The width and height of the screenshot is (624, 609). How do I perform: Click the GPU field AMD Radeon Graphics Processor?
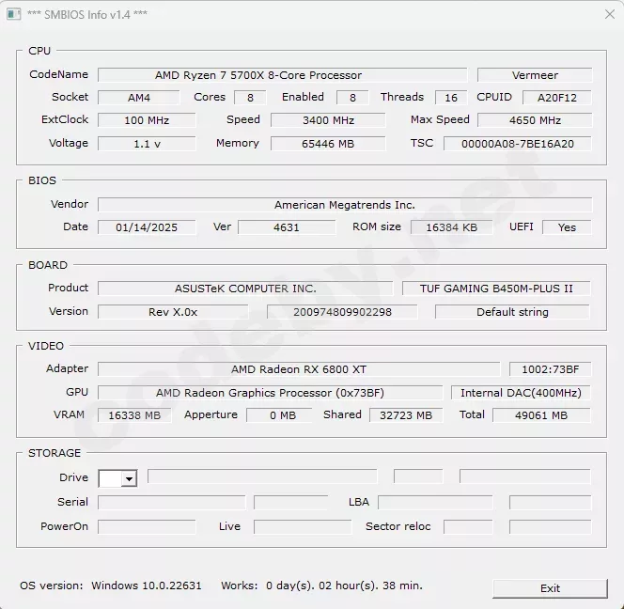point(270,393)
